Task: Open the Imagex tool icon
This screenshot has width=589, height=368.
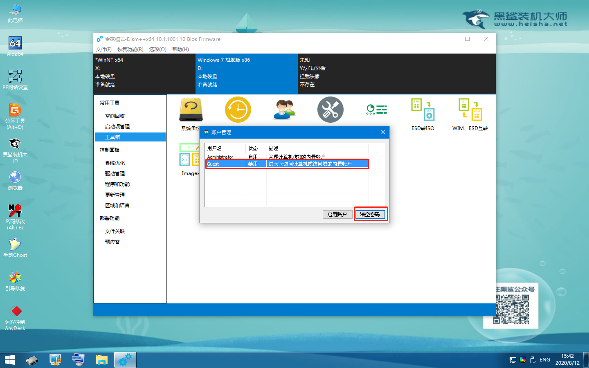Action: (x=190, y=159)
